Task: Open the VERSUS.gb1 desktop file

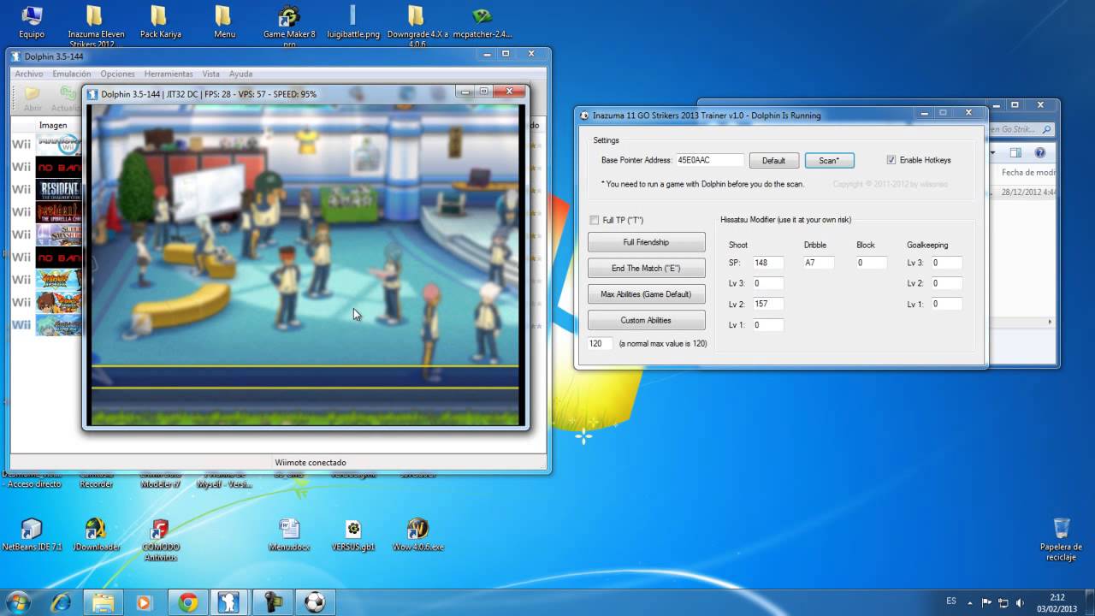Action: 353,535
